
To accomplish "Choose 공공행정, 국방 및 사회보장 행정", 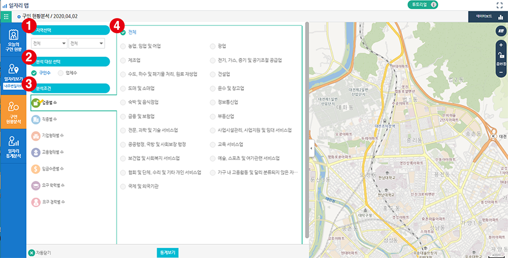I will [153, 144].
